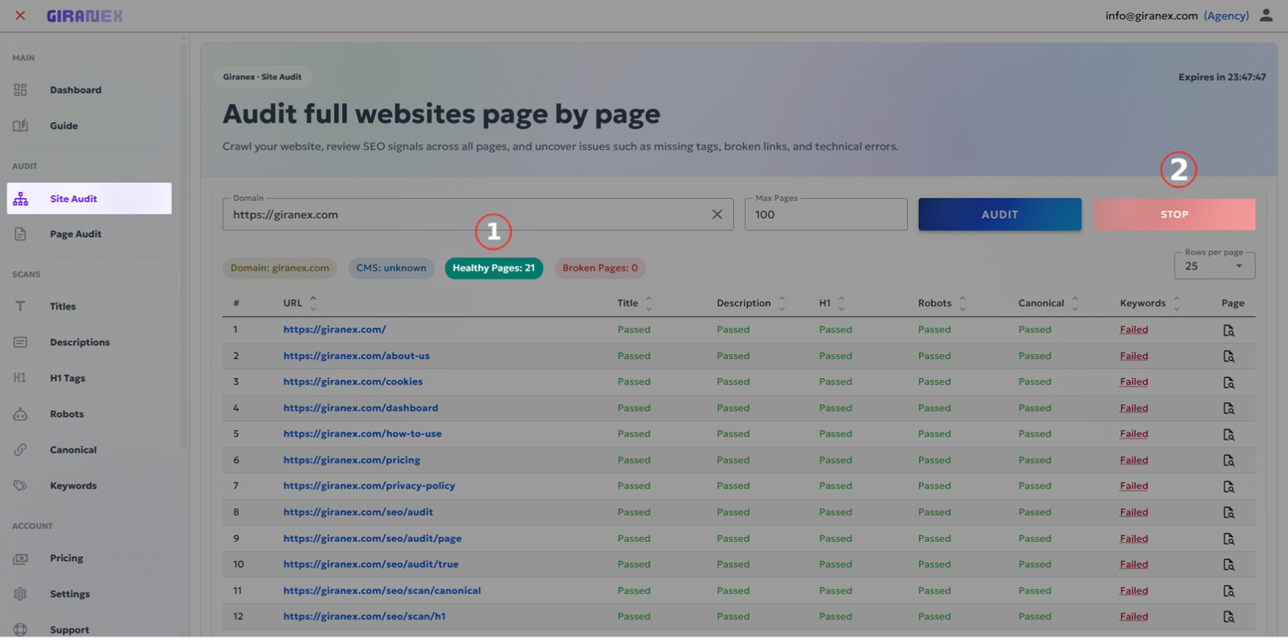
Task: Open page details icon for seo/scan/canonical row
Action: click(1228, 591)
